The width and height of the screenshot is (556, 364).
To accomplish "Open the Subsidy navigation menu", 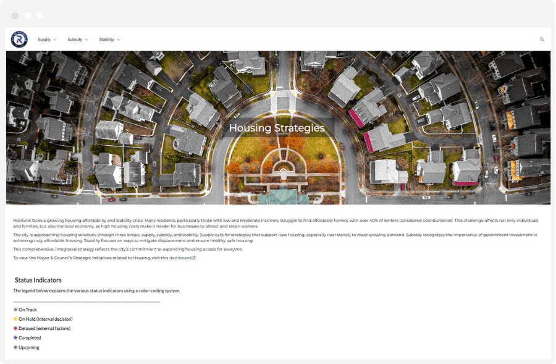I will (x=76, y=39).
